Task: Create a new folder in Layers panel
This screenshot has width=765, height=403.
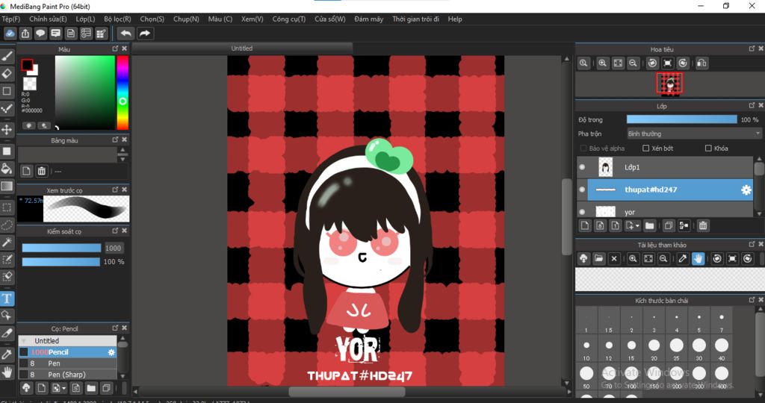Action: [649, 225]
